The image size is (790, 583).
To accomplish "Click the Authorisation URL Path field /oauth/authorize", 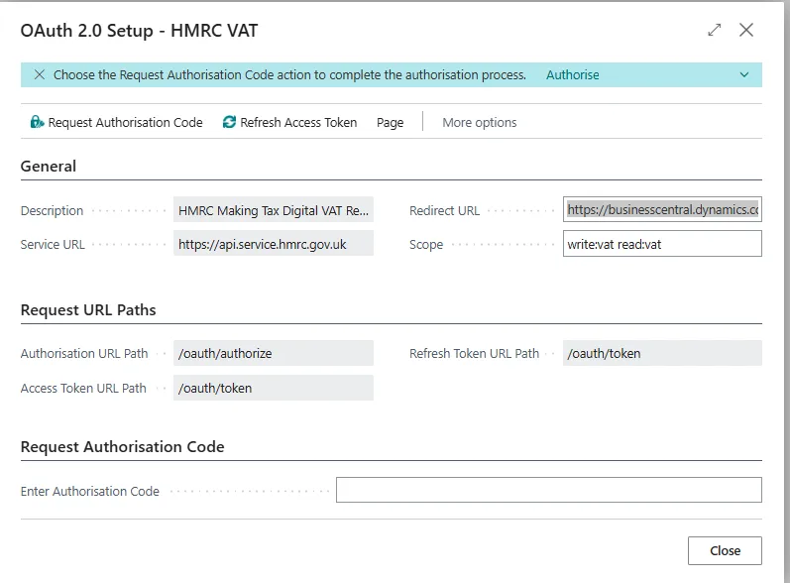I will click(273, 354).
